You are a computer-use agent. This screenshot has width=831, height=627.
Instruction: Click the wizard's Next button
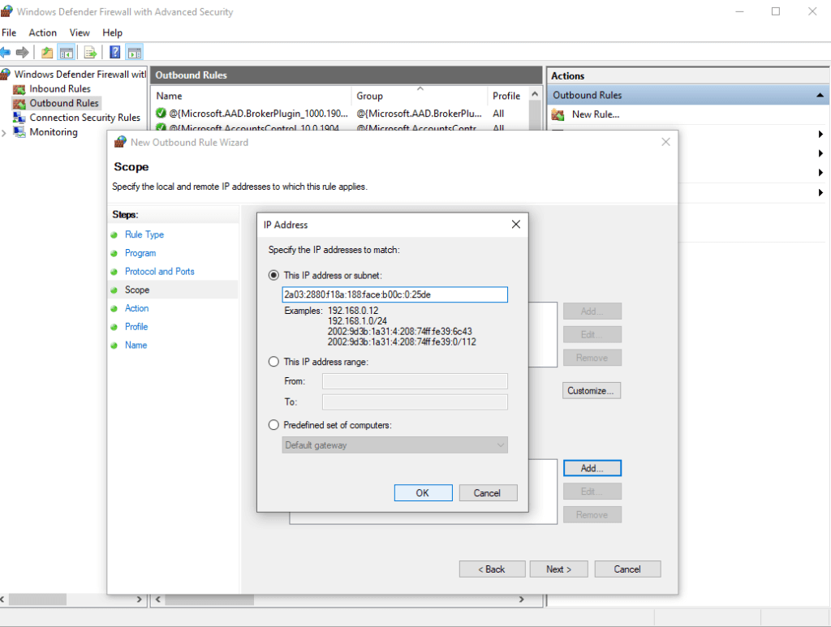pos(558,569)
